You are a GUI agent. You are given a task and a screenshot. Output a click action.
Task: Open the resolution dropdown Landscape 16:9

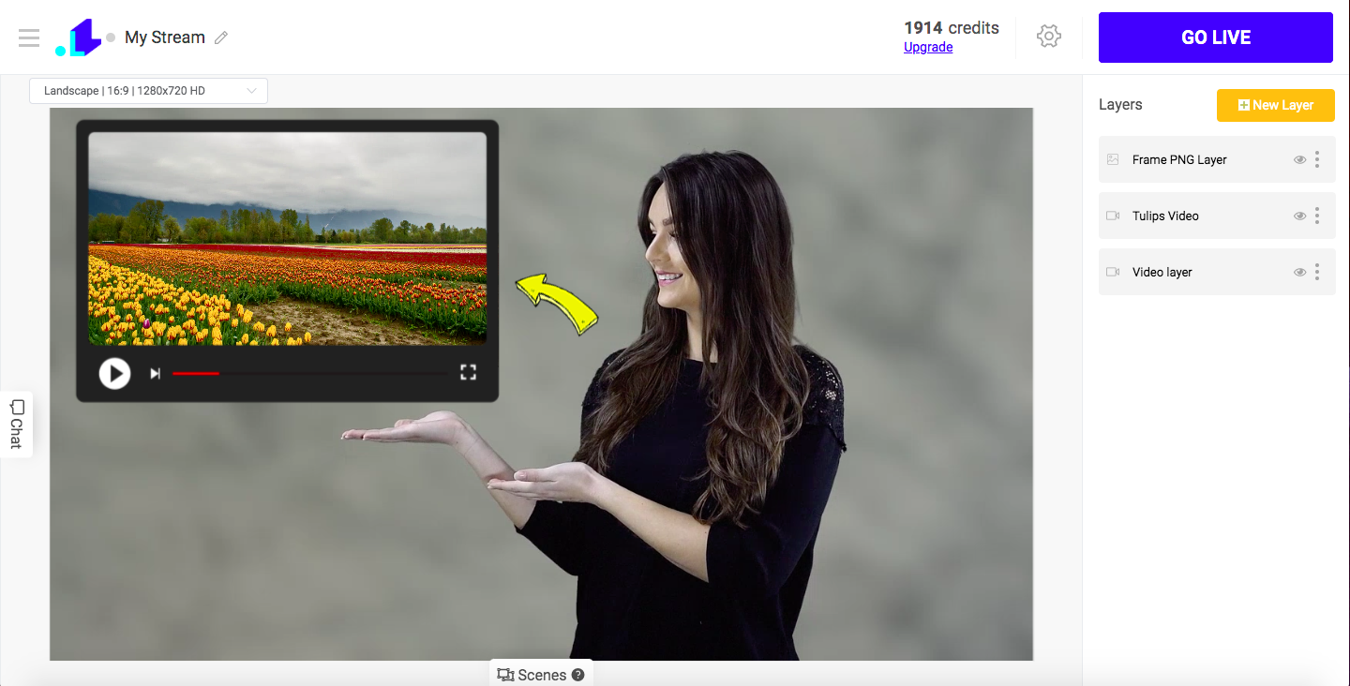click(x=148, y=91)
